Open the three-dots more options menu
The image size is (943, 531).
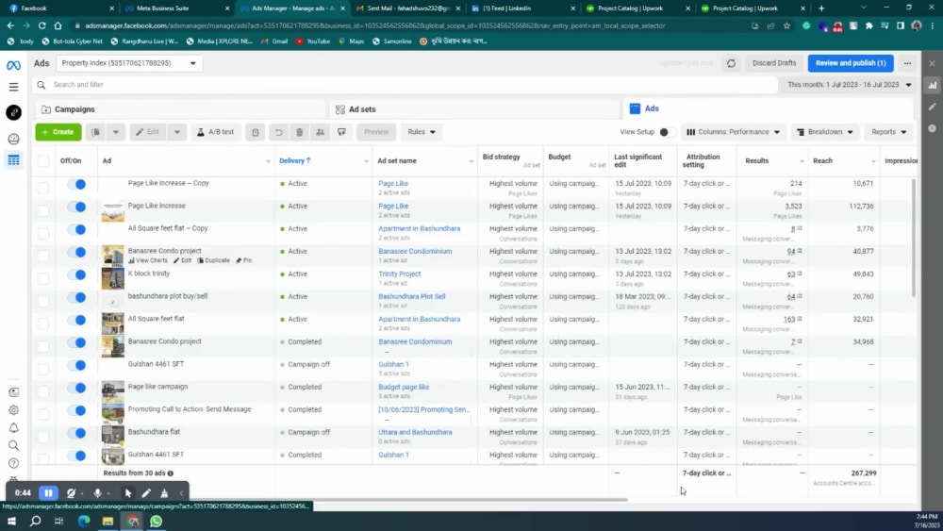click(x=907, y=63)
